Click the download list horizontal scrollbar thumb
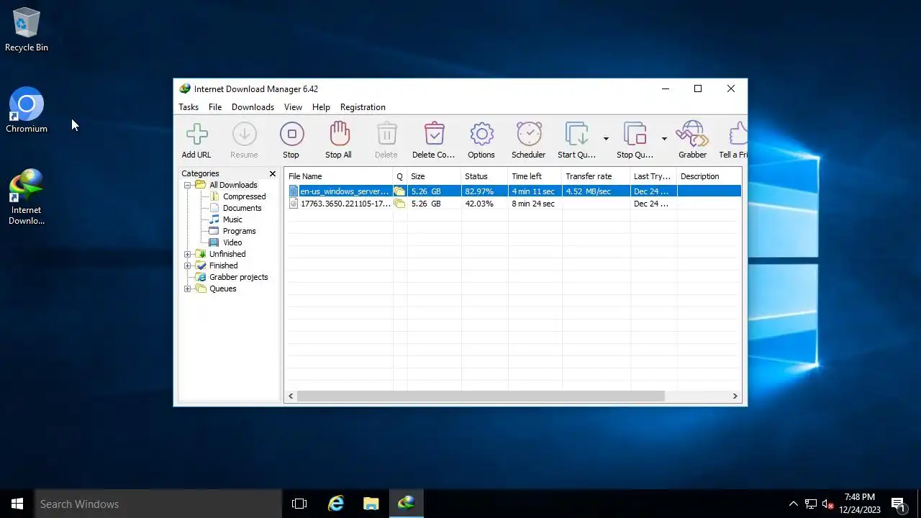The height and width of the screenshot is (518, 921). [481, 396]
